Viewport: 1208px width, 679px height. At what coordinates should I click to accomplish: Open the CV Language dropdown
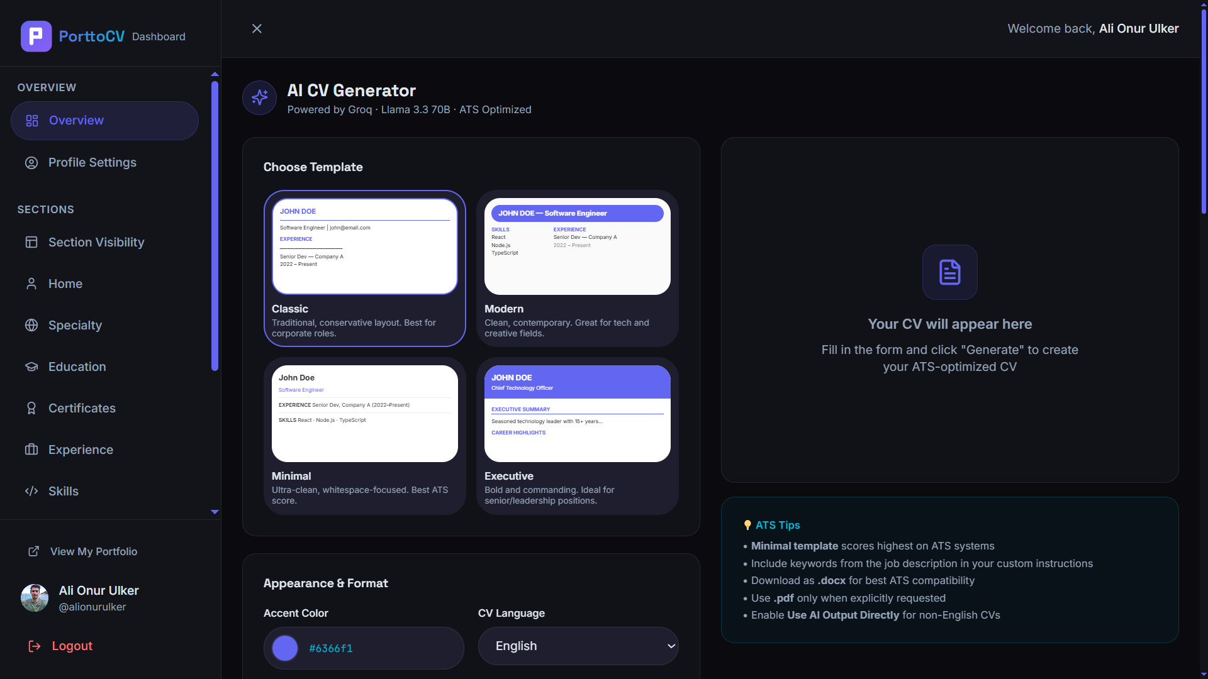coord(578,646)
